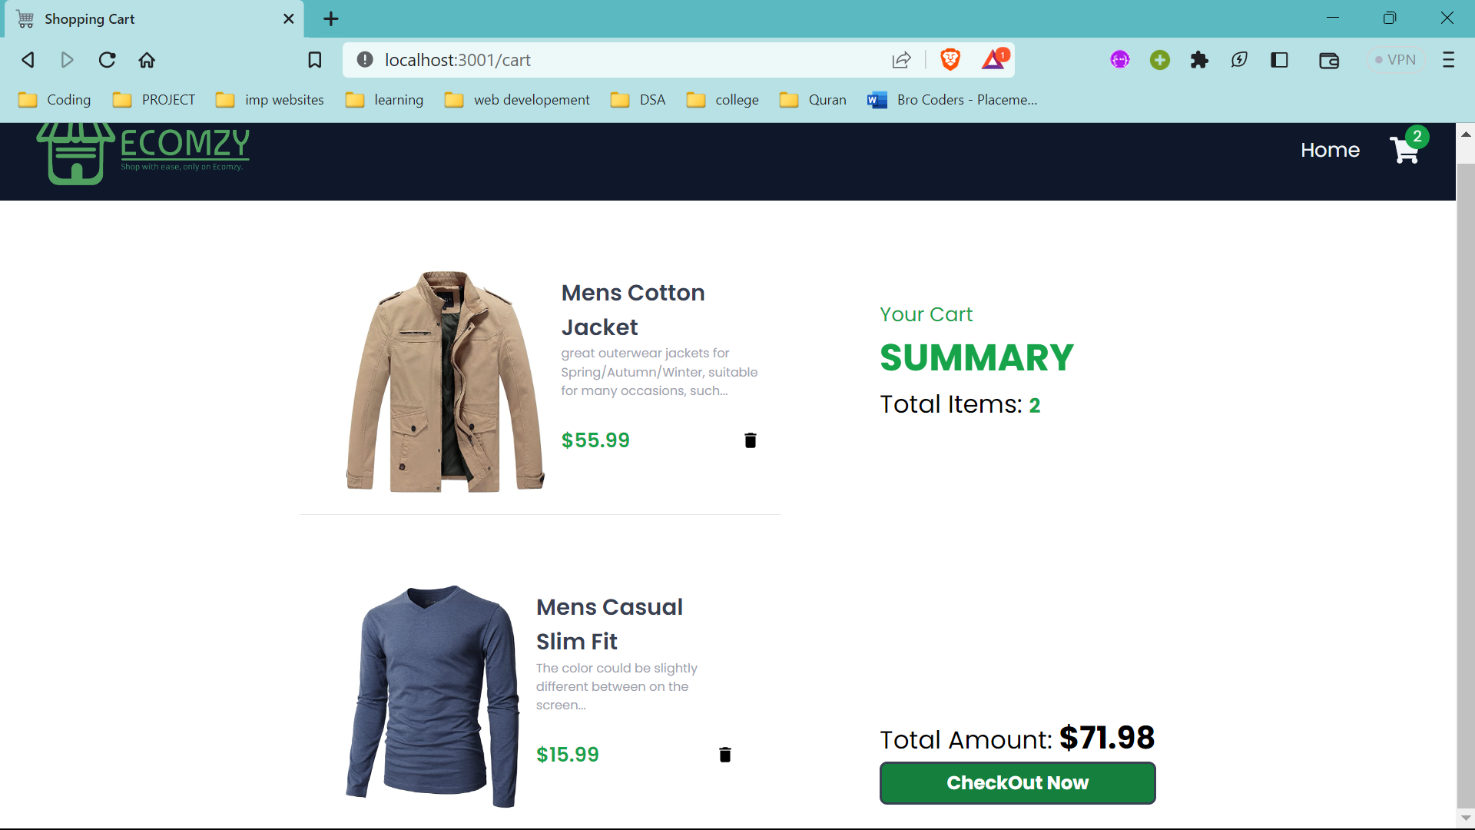Share the current page
Screen dimensions: 1475x830
point(901,59)
